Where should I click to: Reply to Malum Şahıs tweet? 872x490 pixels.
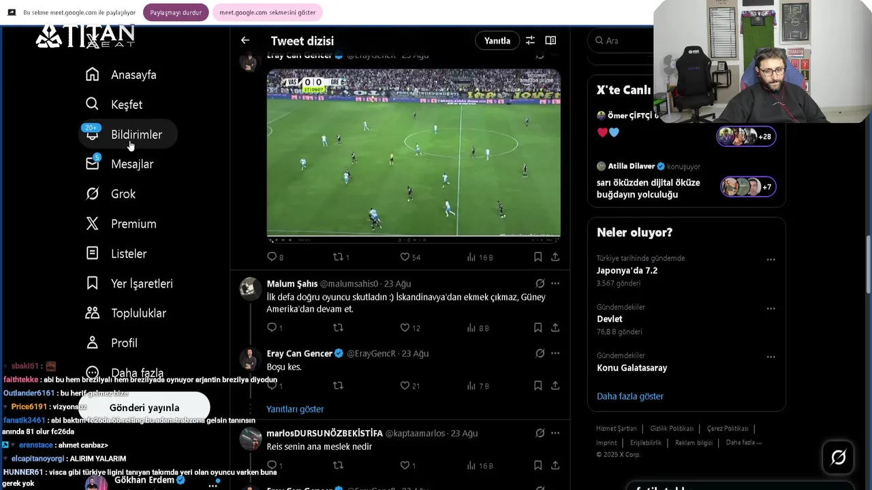pos(275,328)
